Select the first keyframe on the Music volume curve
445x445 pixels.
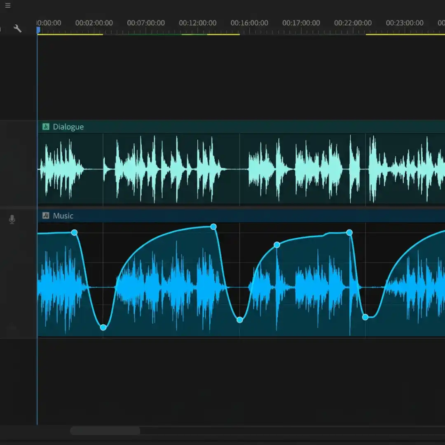pos(74,233)
